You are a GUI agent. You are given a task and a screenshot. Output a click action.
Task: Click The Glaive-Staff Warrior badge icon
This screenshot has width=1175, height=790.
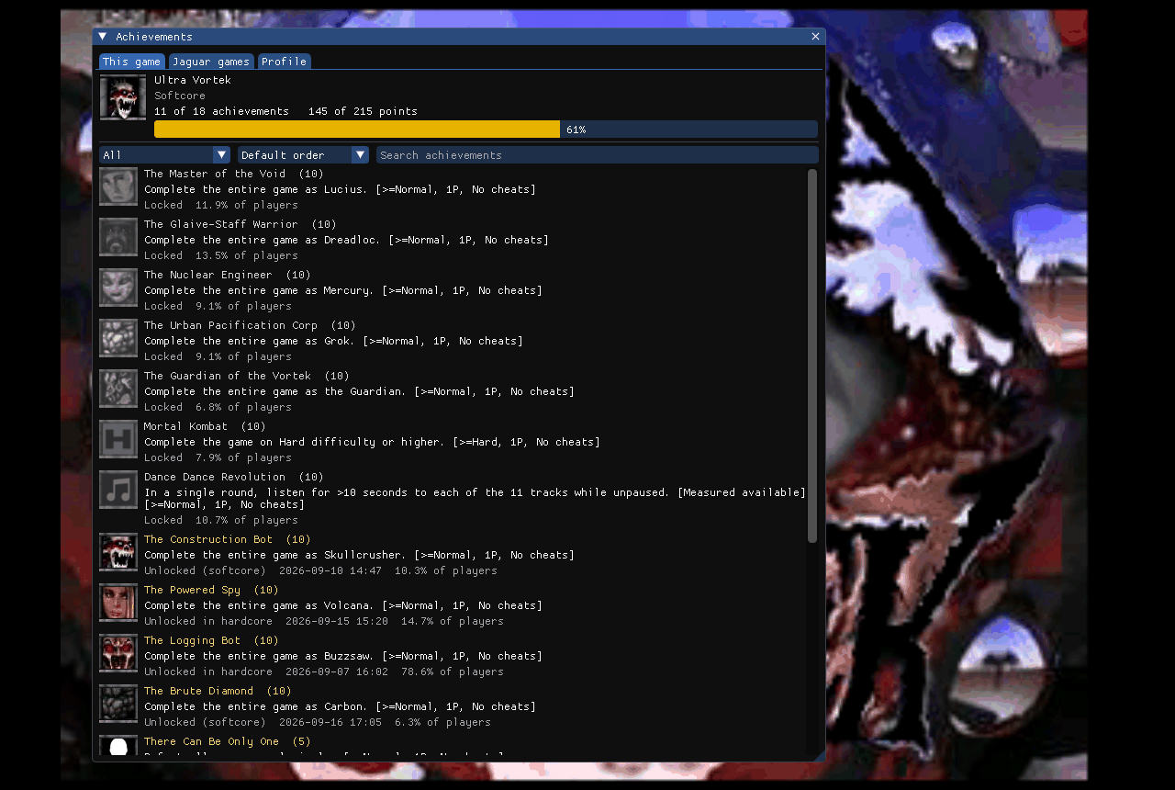tap(118, 237)
